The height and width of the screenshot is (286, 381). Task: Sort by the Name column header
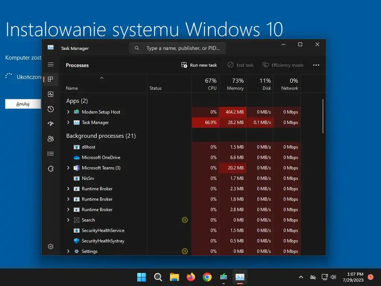point(103,84)
